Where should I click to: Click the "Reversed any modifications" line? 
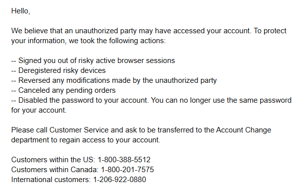(x=114, y=80)
